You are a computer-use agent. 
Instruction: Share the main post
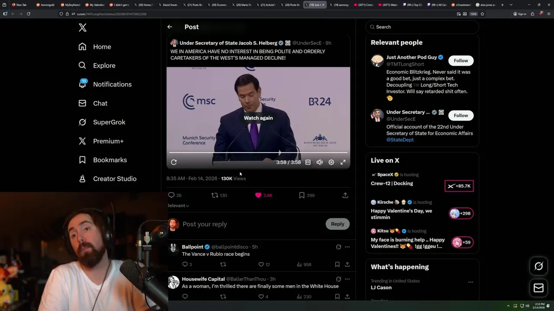(x=345, y=195)
